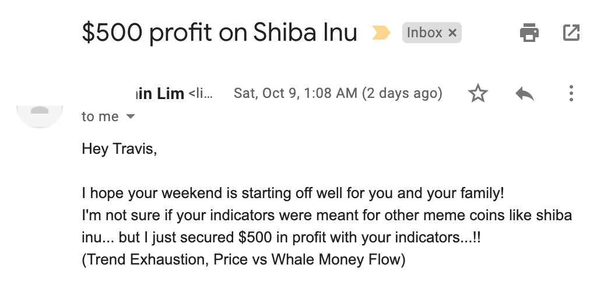The height and width of the screenshot is (282, 611).
Task: Click the sender name ending in Lim
Action: coord(160,94)
